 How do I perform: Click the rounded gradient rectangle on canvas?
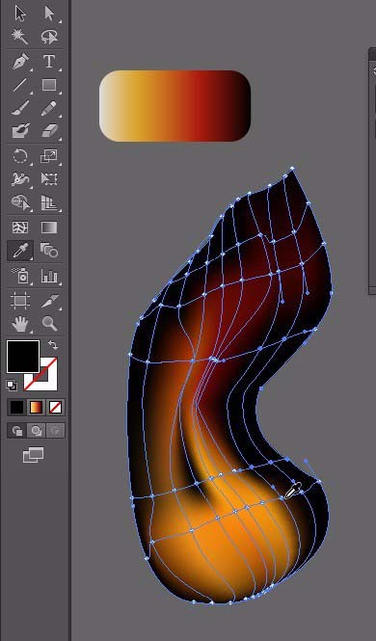175,106
